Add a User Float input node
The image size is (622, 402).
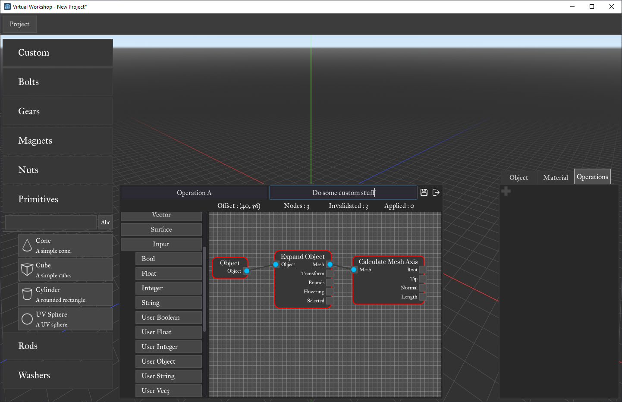168,332
